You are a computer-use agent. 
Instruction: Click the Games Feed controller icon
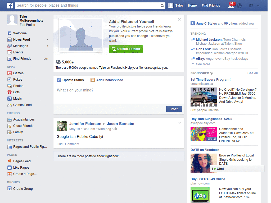click(10, 105)
